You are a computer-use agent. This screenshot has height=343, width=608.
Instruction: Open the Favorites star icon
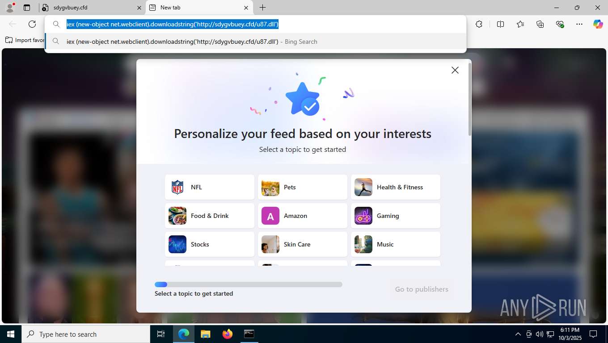point(520,24)
